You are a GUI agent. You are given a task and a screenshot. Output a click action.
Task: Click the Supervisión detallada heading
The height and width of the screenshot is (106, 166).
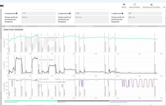pos(13,29)
